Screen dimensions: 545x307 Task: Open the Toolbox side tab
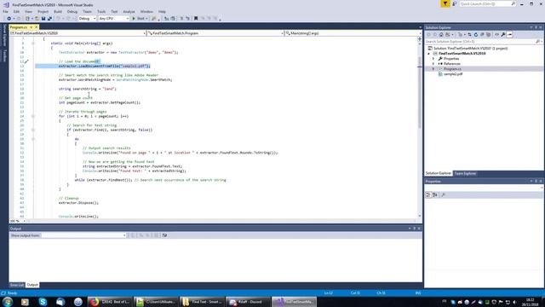pos(4,55)
